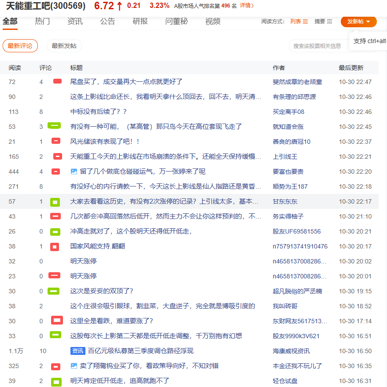The image size is (387, 387).
Task: Click image icon in 留了几个做底仓 post title
Action: click(x=74, y=171)
